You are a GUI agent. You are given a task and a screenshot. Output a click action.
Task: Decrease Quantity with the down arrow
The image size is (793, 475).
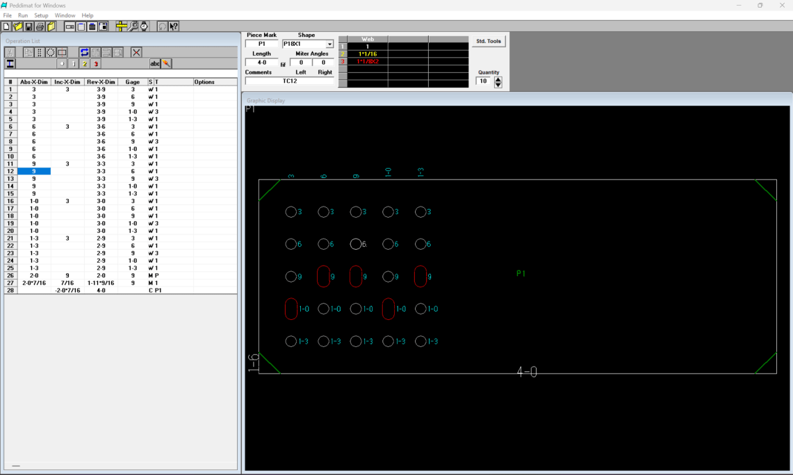498,84
